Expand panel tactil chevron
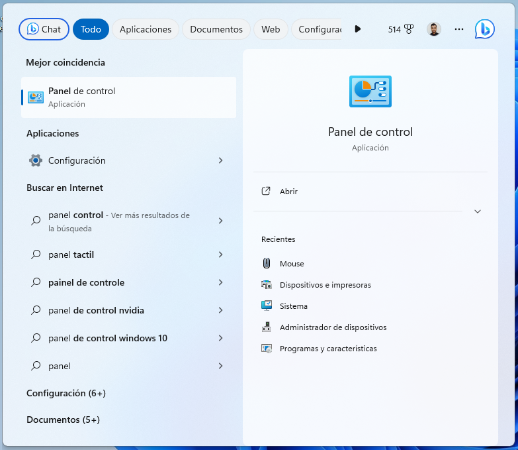Viewport: 518px width, 450px height. tap(221, 254)
